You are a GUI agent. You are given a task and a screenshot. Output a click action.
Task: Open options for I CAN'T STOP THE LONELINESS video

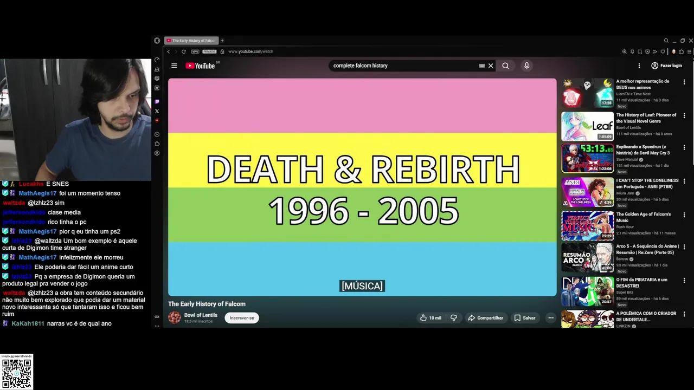click(x=684, y=181)
